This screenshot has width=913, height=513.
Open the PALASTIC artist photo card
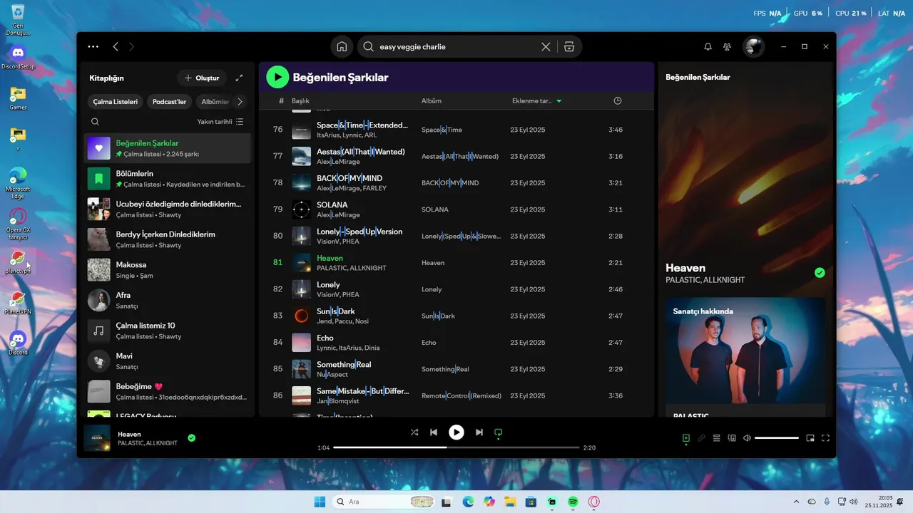(x=745, y=356)
